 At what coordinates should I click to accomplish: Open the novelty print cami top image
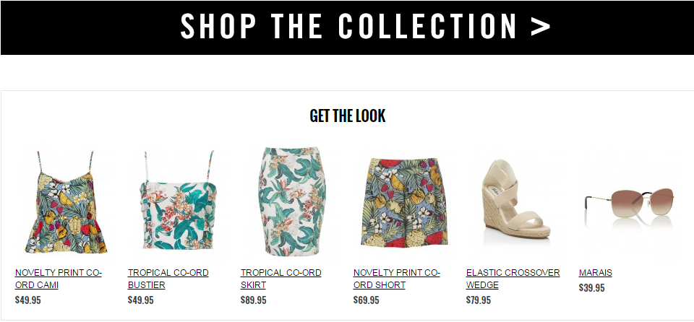click(x=66, y=201)
